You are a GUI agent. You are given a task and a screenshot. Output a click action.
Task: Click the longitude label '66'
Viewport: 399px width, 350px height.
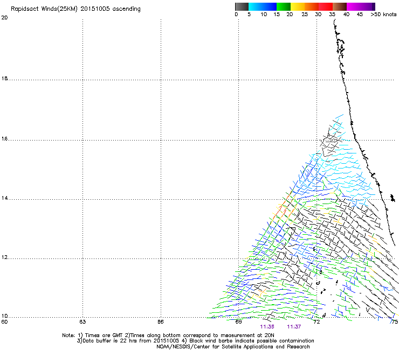[160, 322]
